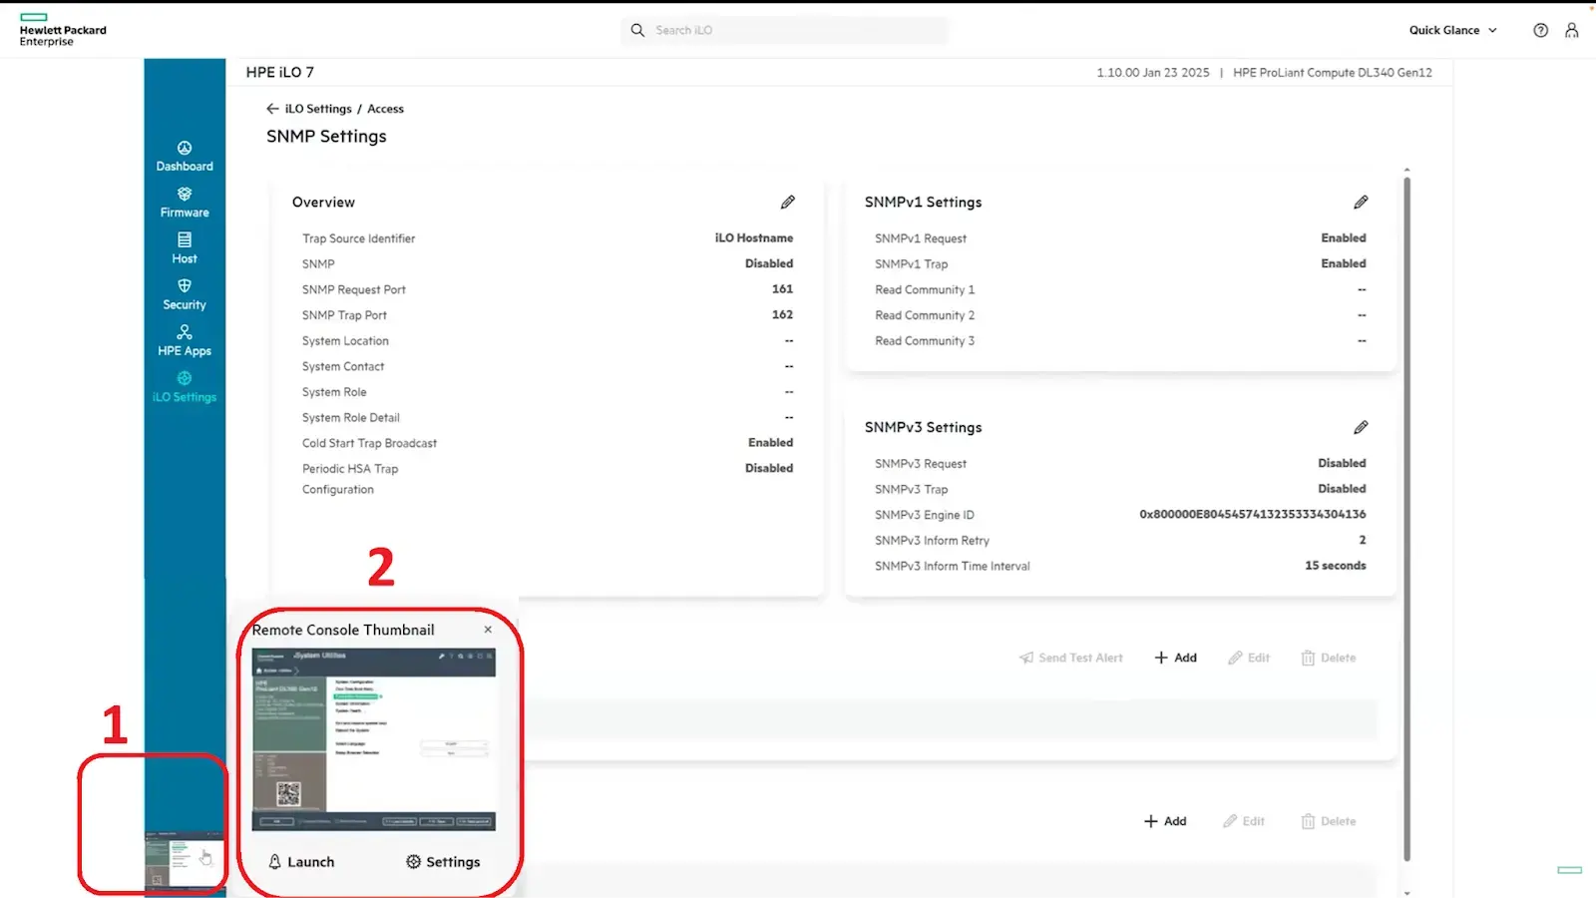Click the scrollbar up arrow
Viewport: 1596px width, 898px height.
(x=1406, y=171)
